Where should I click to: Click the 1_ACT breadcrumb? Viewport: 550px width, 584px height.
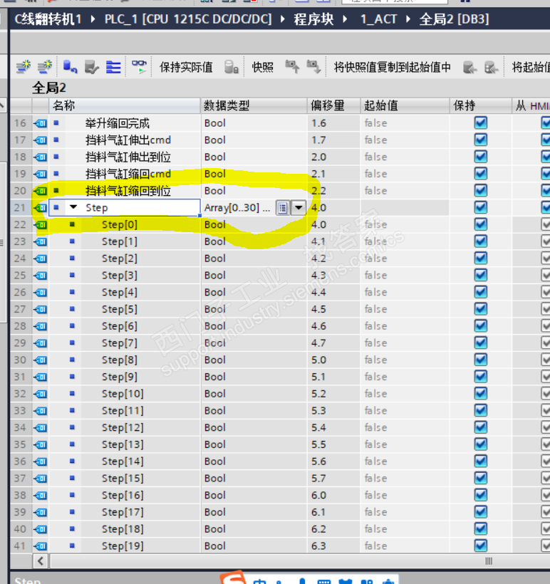378,19
